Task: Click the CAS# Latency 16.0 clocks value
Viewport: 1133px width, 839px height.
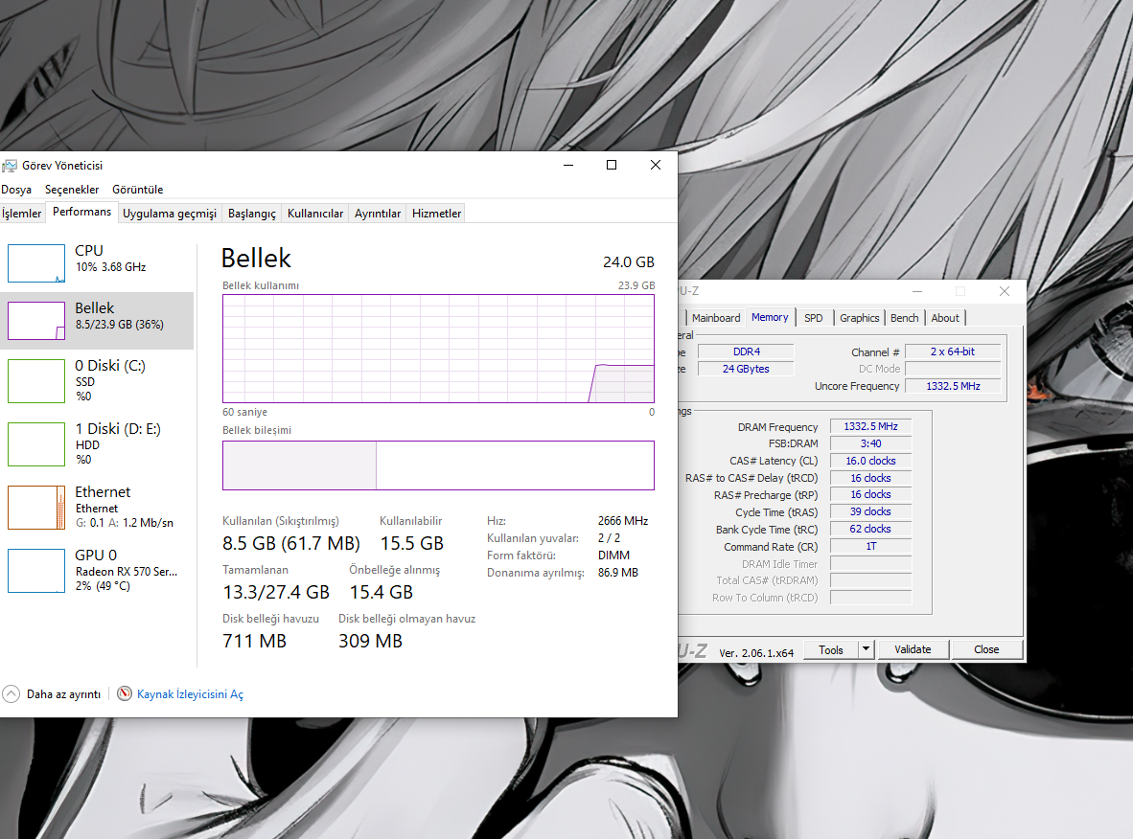Action: point(870,461)
